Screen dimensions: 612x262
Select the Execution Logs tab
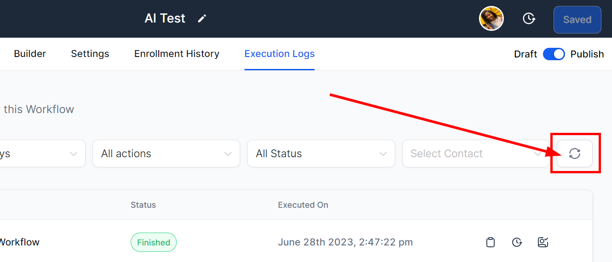tap(279, 54)
